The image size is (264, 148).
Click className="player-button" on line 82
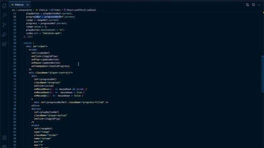pos(51,116)
